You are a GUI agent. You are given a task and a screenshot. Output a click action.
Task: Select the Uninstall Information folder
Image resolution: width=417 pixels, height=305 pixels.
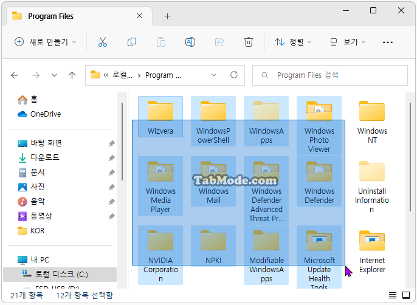(372, 186)
